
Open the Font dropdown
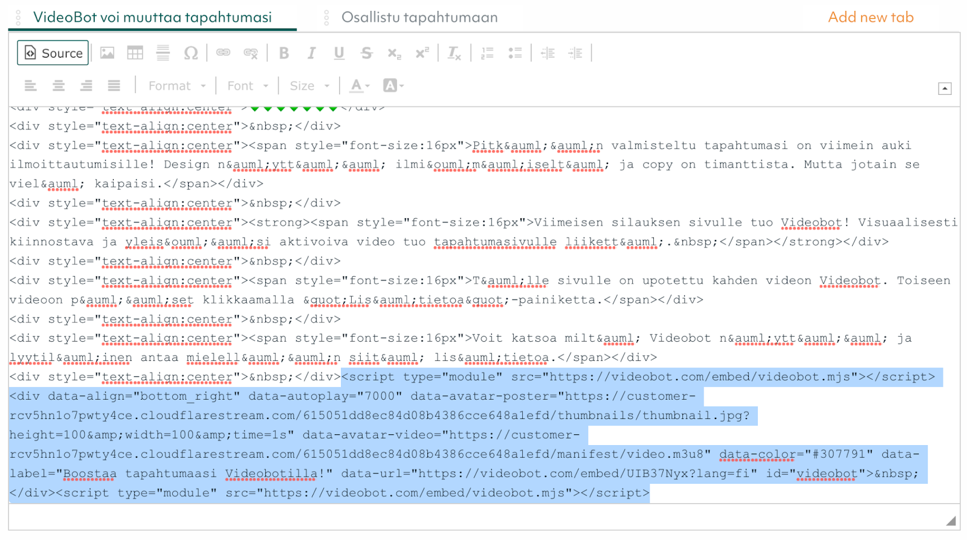247,86
